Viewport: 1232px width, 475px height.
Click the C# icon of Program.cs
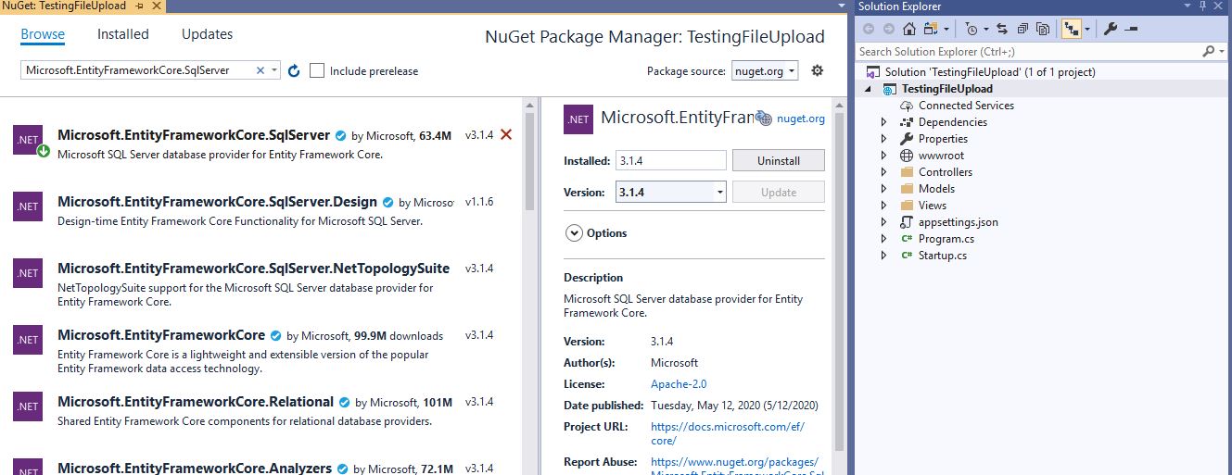[908, 239]
